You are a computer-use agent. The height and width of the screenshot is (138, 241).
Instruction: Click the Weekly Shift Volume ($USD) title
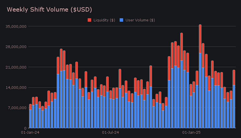[x=49, y=10]
